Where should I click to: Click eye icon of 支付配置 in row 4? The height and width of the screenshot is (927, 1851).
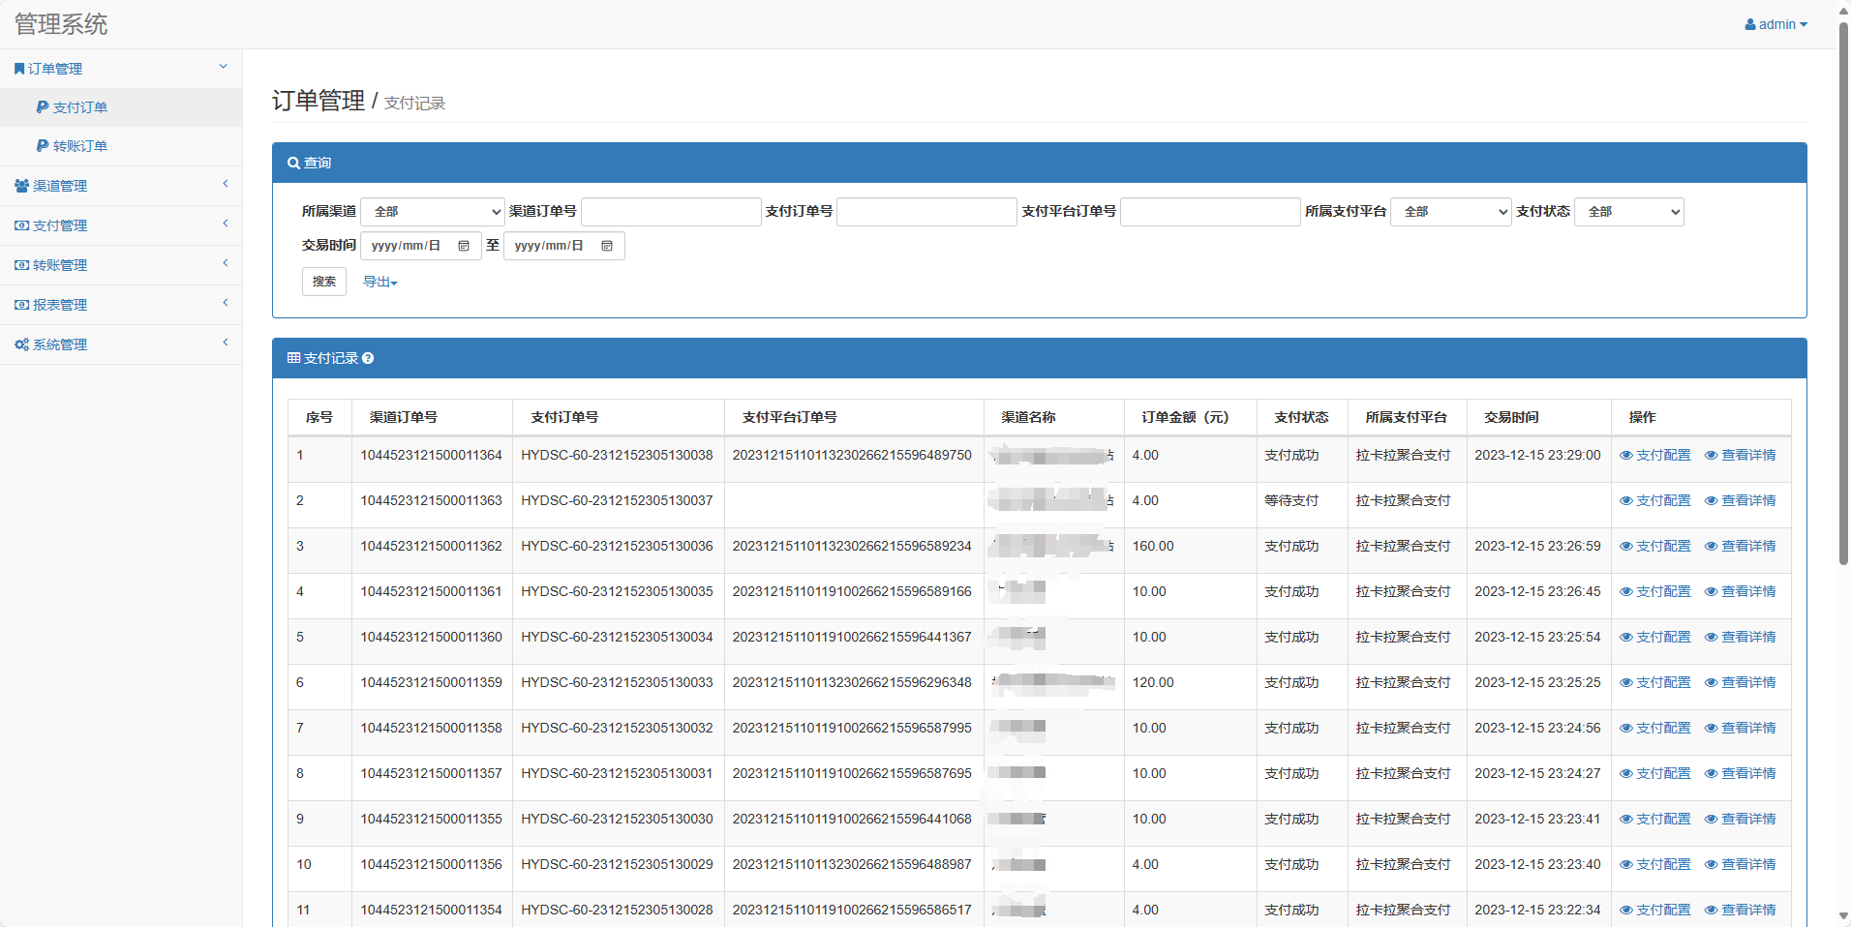click(1626, 591)
